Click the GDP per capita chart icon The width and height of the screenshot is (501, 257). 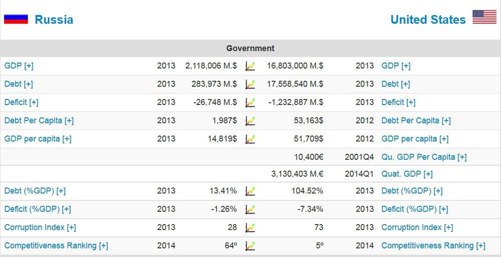click(x=250, y=139)
